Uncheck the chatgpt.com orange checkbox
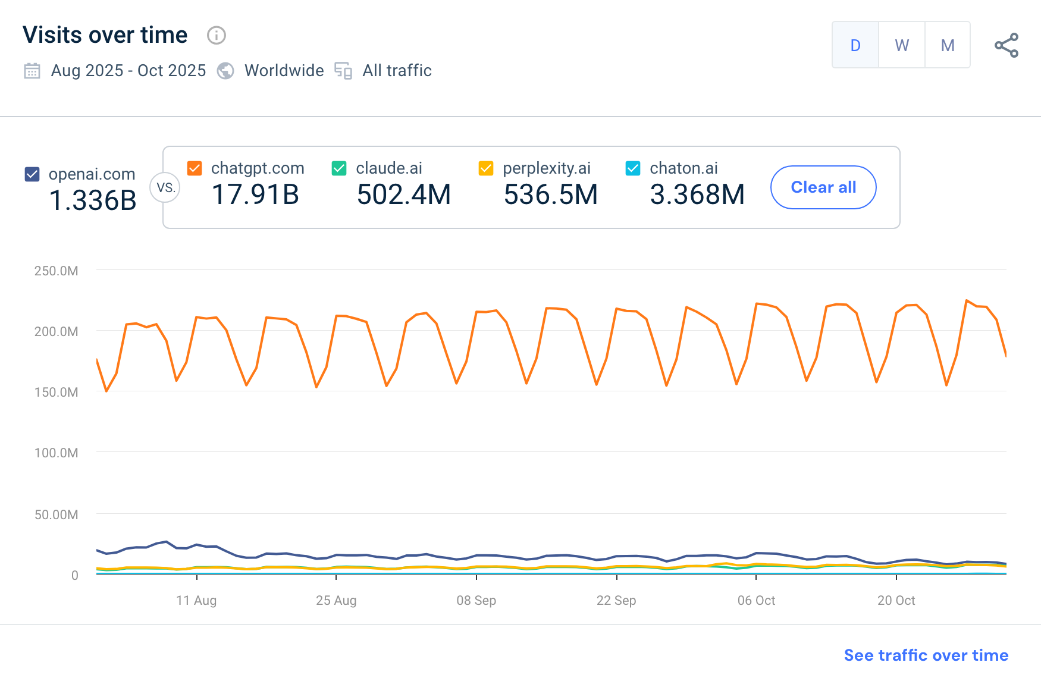The height and width of the screenshot is (678, 1041). pos(195,168)
